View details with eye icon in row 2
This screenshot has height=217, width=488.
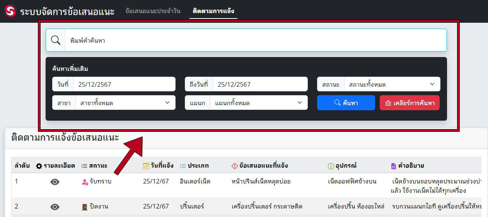(x=55, y=207)
